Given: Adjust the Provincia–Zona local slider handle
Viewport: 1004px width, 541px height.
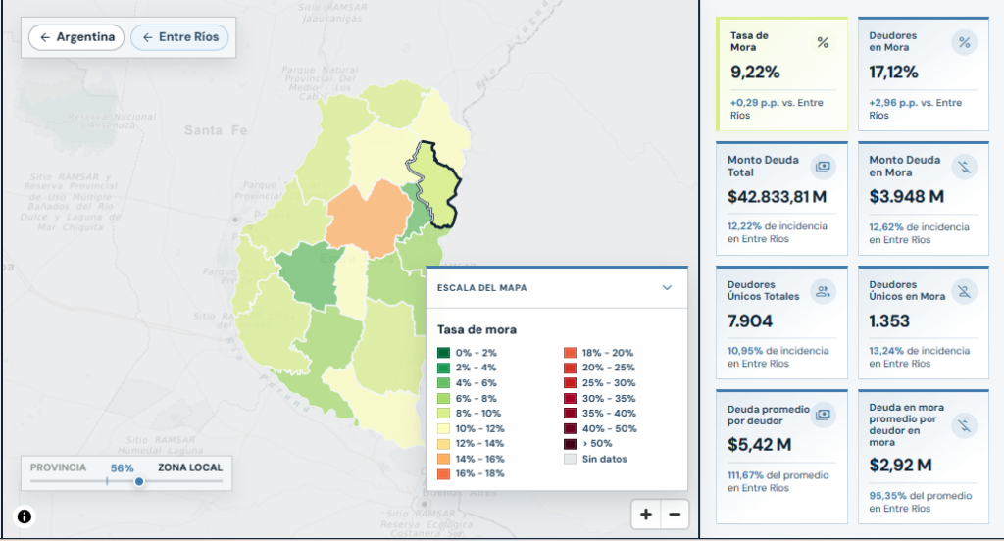Looking at the screenshot, I should pyautogui.click(x=139, y=481).
